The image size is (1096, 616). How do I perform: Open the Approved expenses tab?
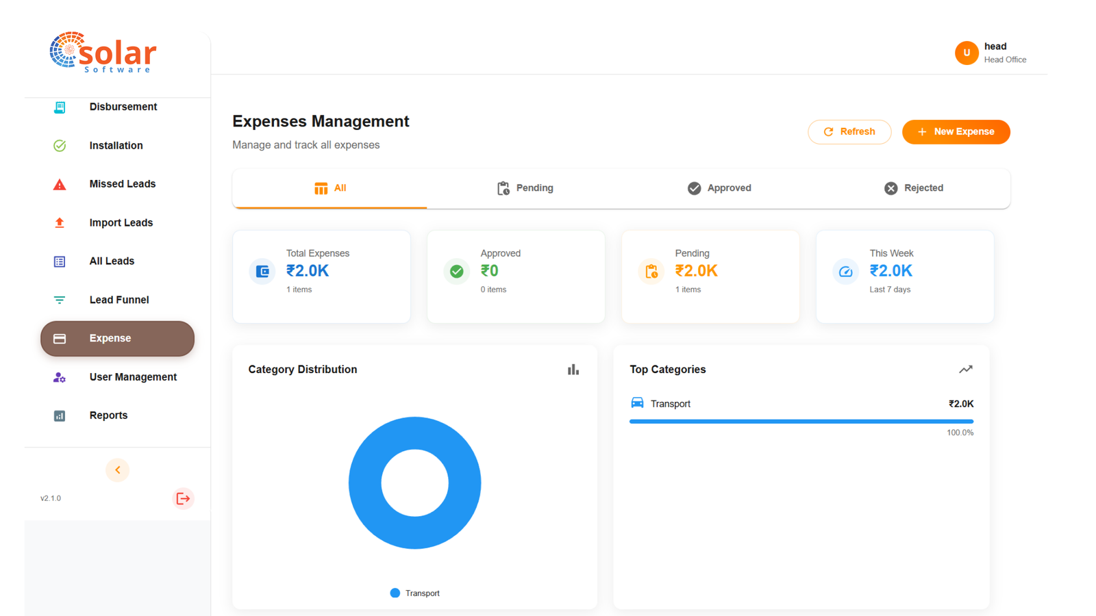pyautogui.click(x=719, y=188)
